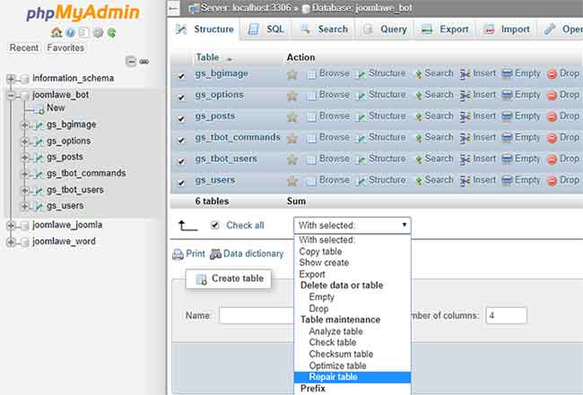Expand the joomlawe_joomla database node
Image resolution: width=583 pixels, height=395 pixels.
click(x=11, y=225)
